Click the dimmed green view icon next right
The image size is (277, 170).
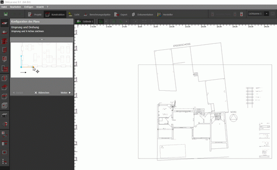click(121, 22)
